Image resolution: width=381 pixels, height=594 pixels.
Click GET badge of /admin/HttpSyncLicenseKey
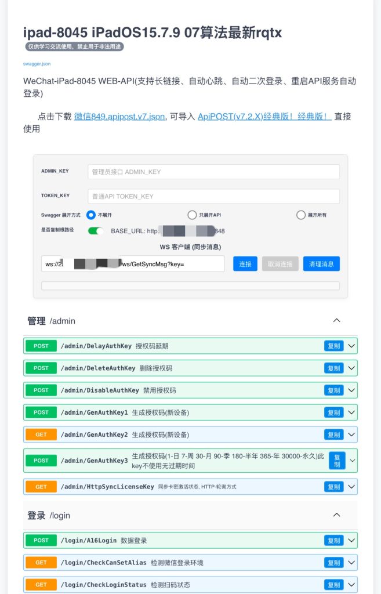(41, 487)
